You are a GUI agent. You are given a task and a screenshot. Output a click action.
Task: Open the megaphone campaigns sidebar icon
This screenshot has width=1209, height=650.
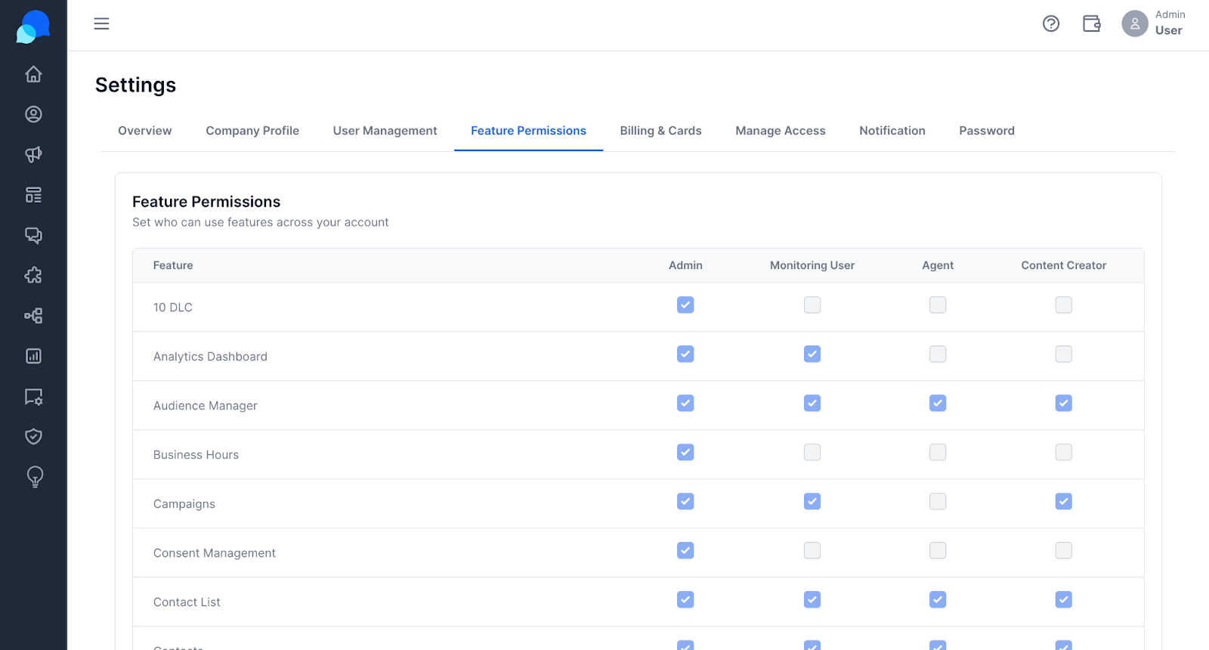33,154
